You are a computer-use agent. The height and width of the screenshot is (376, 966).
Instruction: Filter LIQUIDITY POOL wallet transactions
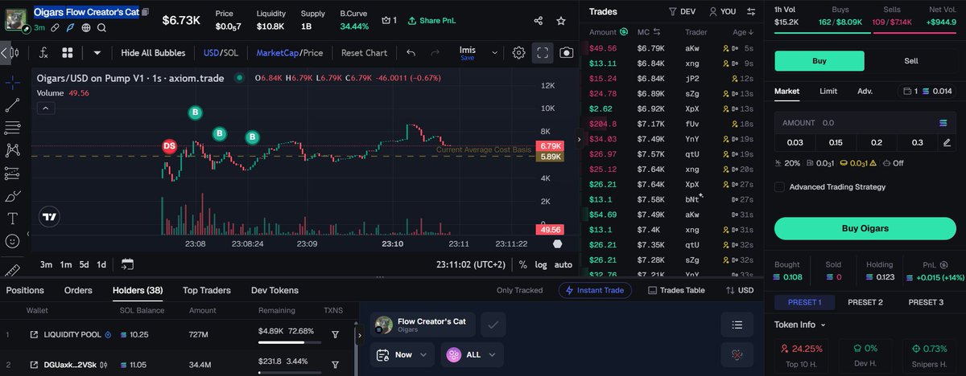coord(335,334)
